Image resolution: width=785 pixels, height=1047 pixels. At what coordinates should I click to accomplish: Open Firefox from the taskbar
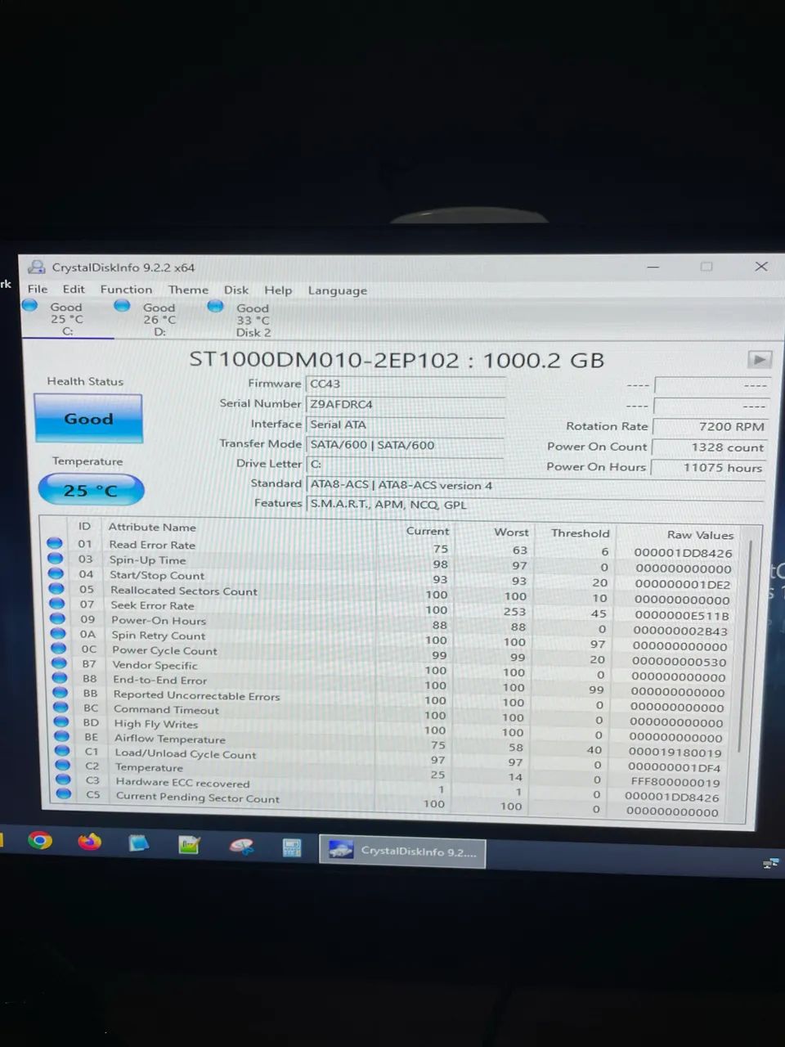pos(89,841)
